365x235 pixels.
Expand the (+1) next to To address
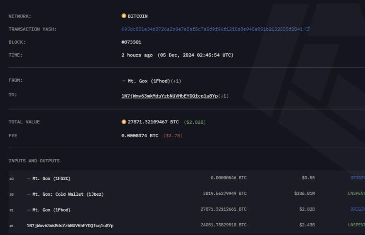point(224,96)
